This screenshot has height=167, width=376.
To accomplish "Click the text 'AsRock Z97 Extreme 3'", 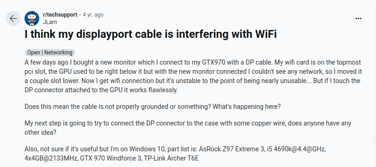I will coord(227,149).
